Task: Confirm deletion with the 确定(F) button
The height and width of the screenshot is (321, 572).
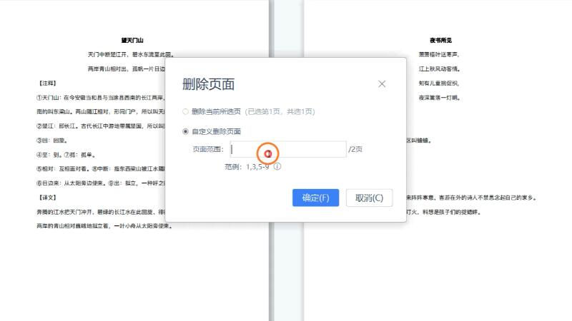Action: 315,198
